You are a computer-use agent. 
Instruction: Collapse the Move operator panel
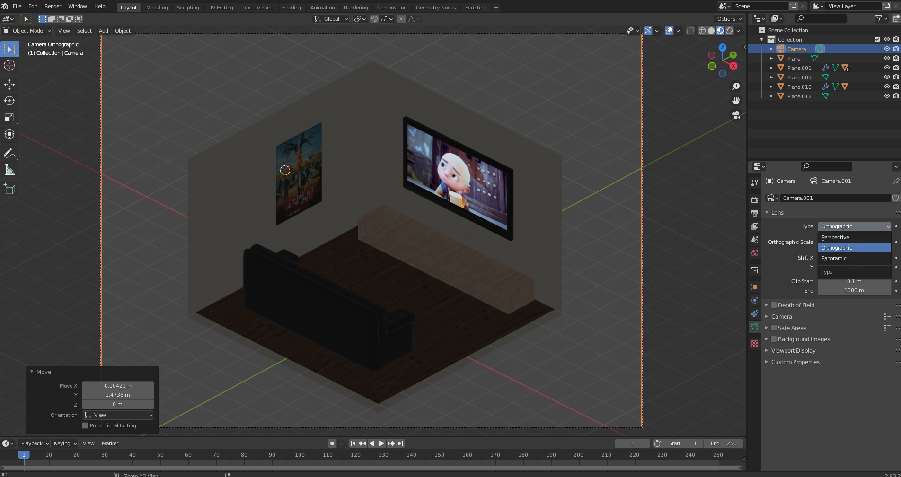[32, 372]
